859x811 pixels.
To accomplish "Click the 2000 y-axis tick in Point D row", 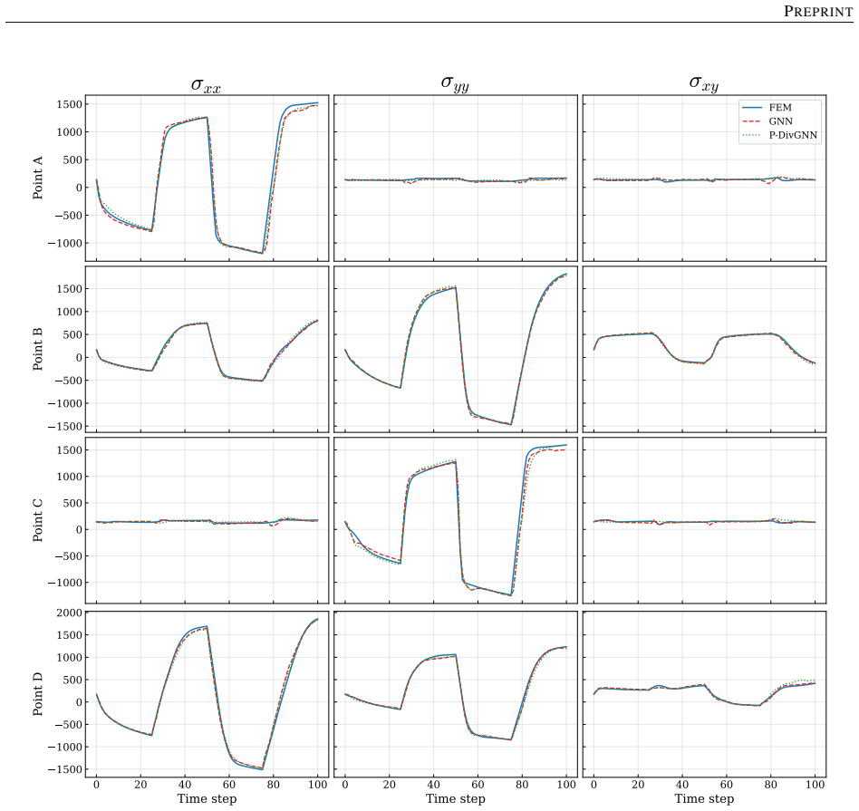I will coord(69,613).
